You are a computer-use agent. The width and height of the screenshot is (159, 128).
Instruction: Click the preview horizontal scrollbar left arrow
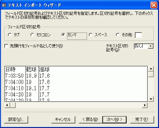(7, 105)
